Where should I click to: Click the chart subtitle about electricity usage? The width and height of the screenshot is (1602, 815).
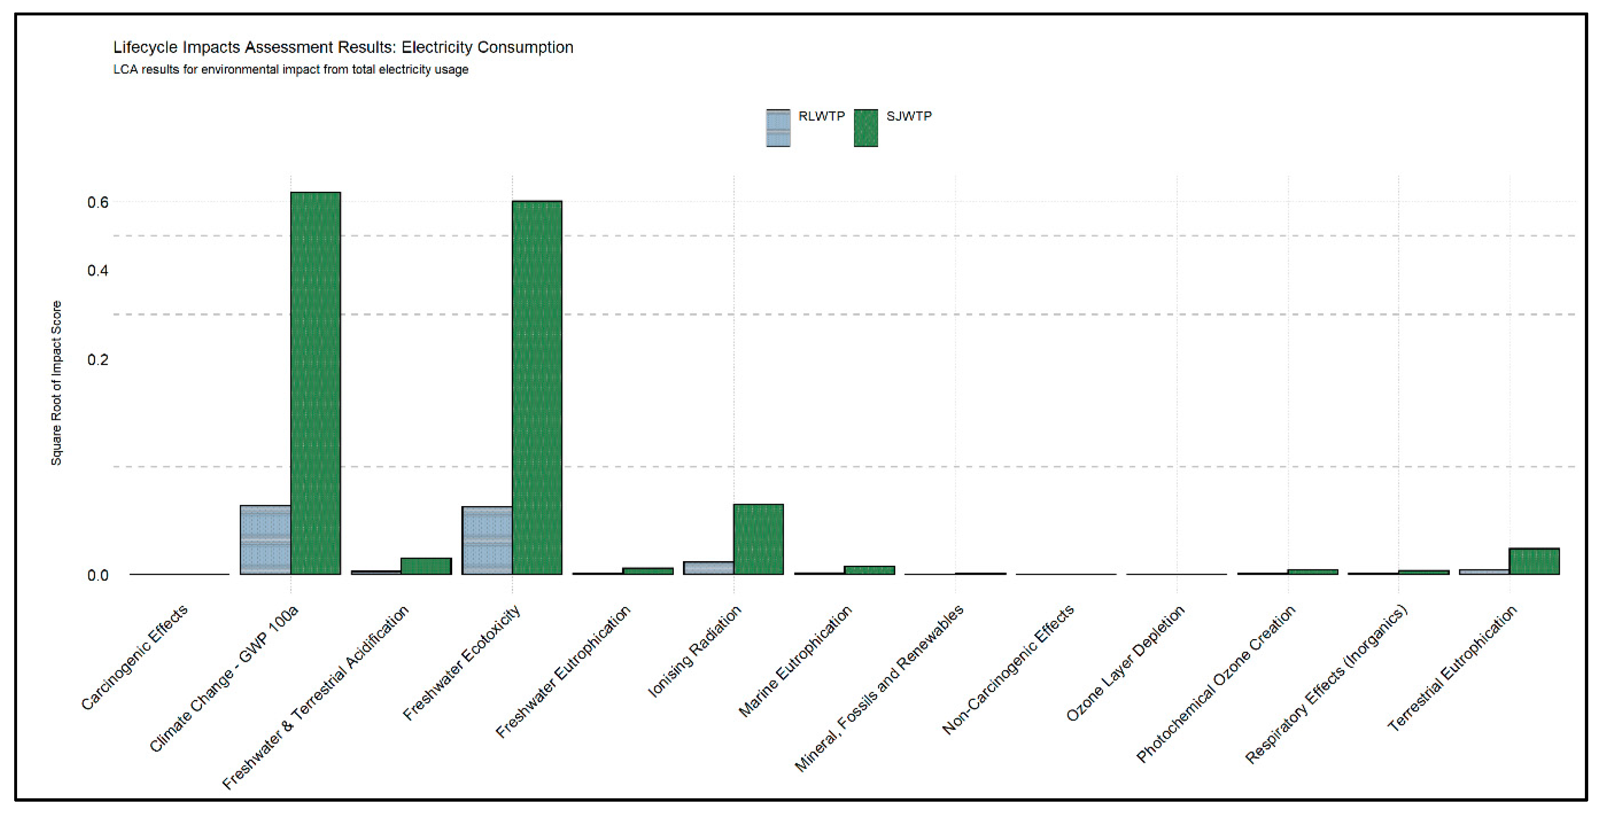290,70
